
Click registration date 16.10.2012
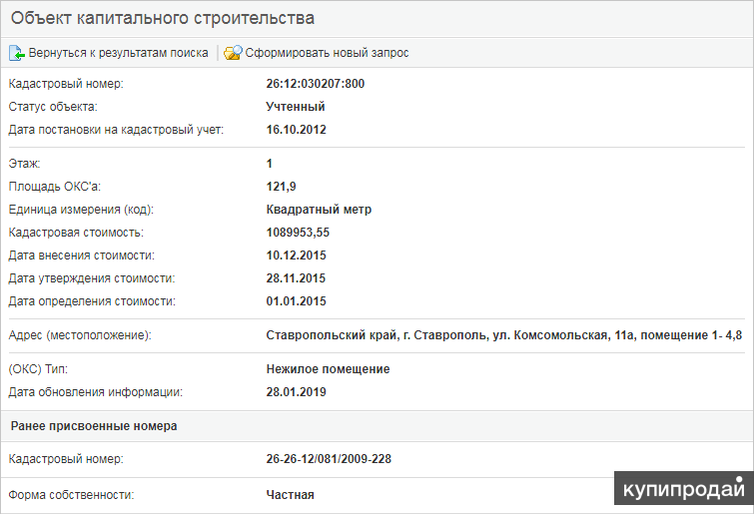click(x=297, y=130)
